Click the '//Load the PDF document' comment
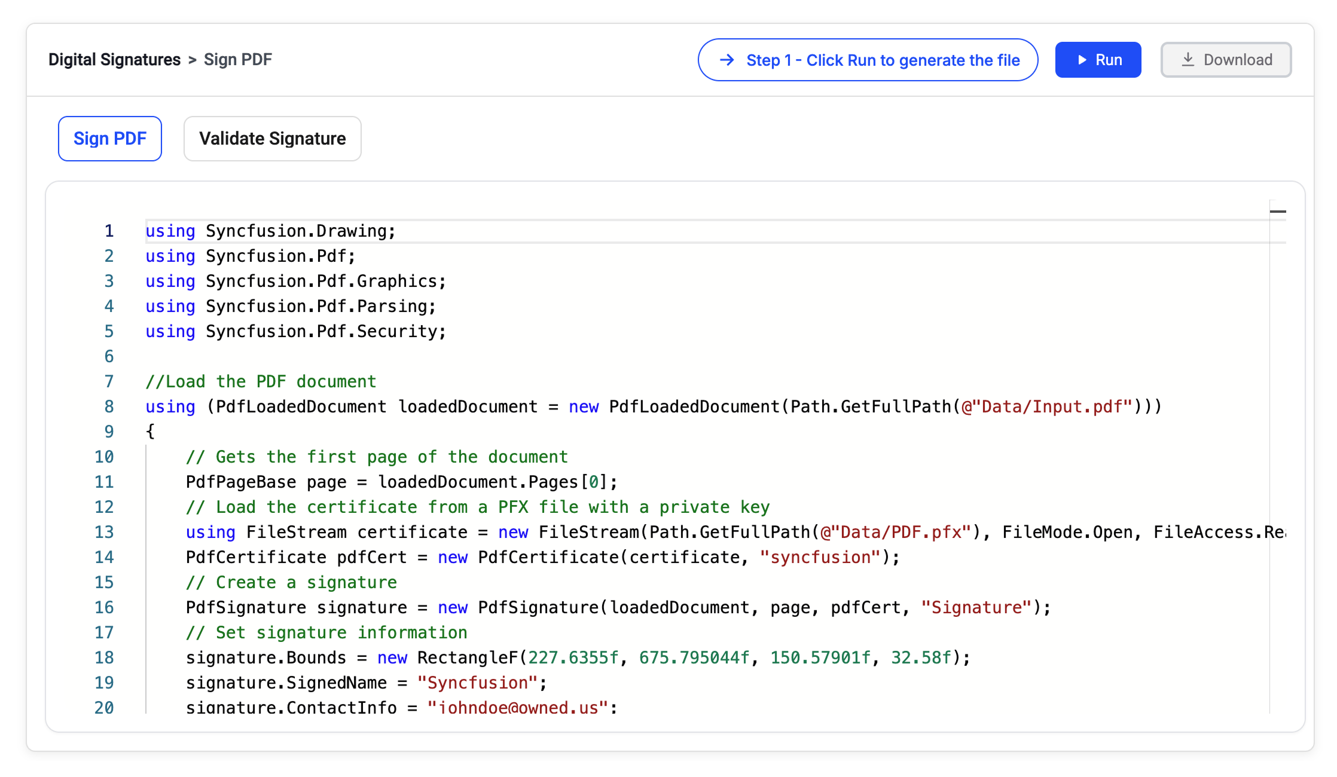 (261, 381)
